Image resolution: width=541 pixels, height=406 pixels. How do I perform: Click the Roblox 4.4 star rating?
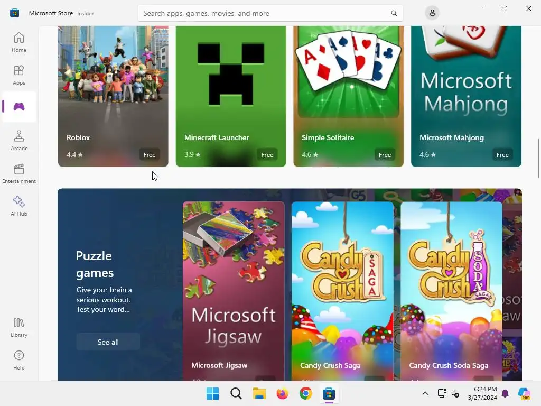(x=74, y=154)
